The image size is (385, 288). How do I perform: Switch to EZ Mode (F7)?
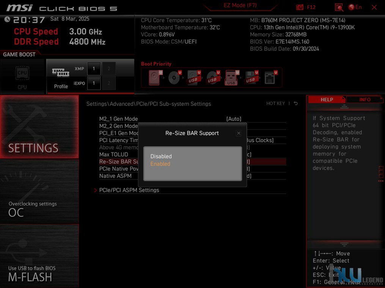[x=240, y=5]
